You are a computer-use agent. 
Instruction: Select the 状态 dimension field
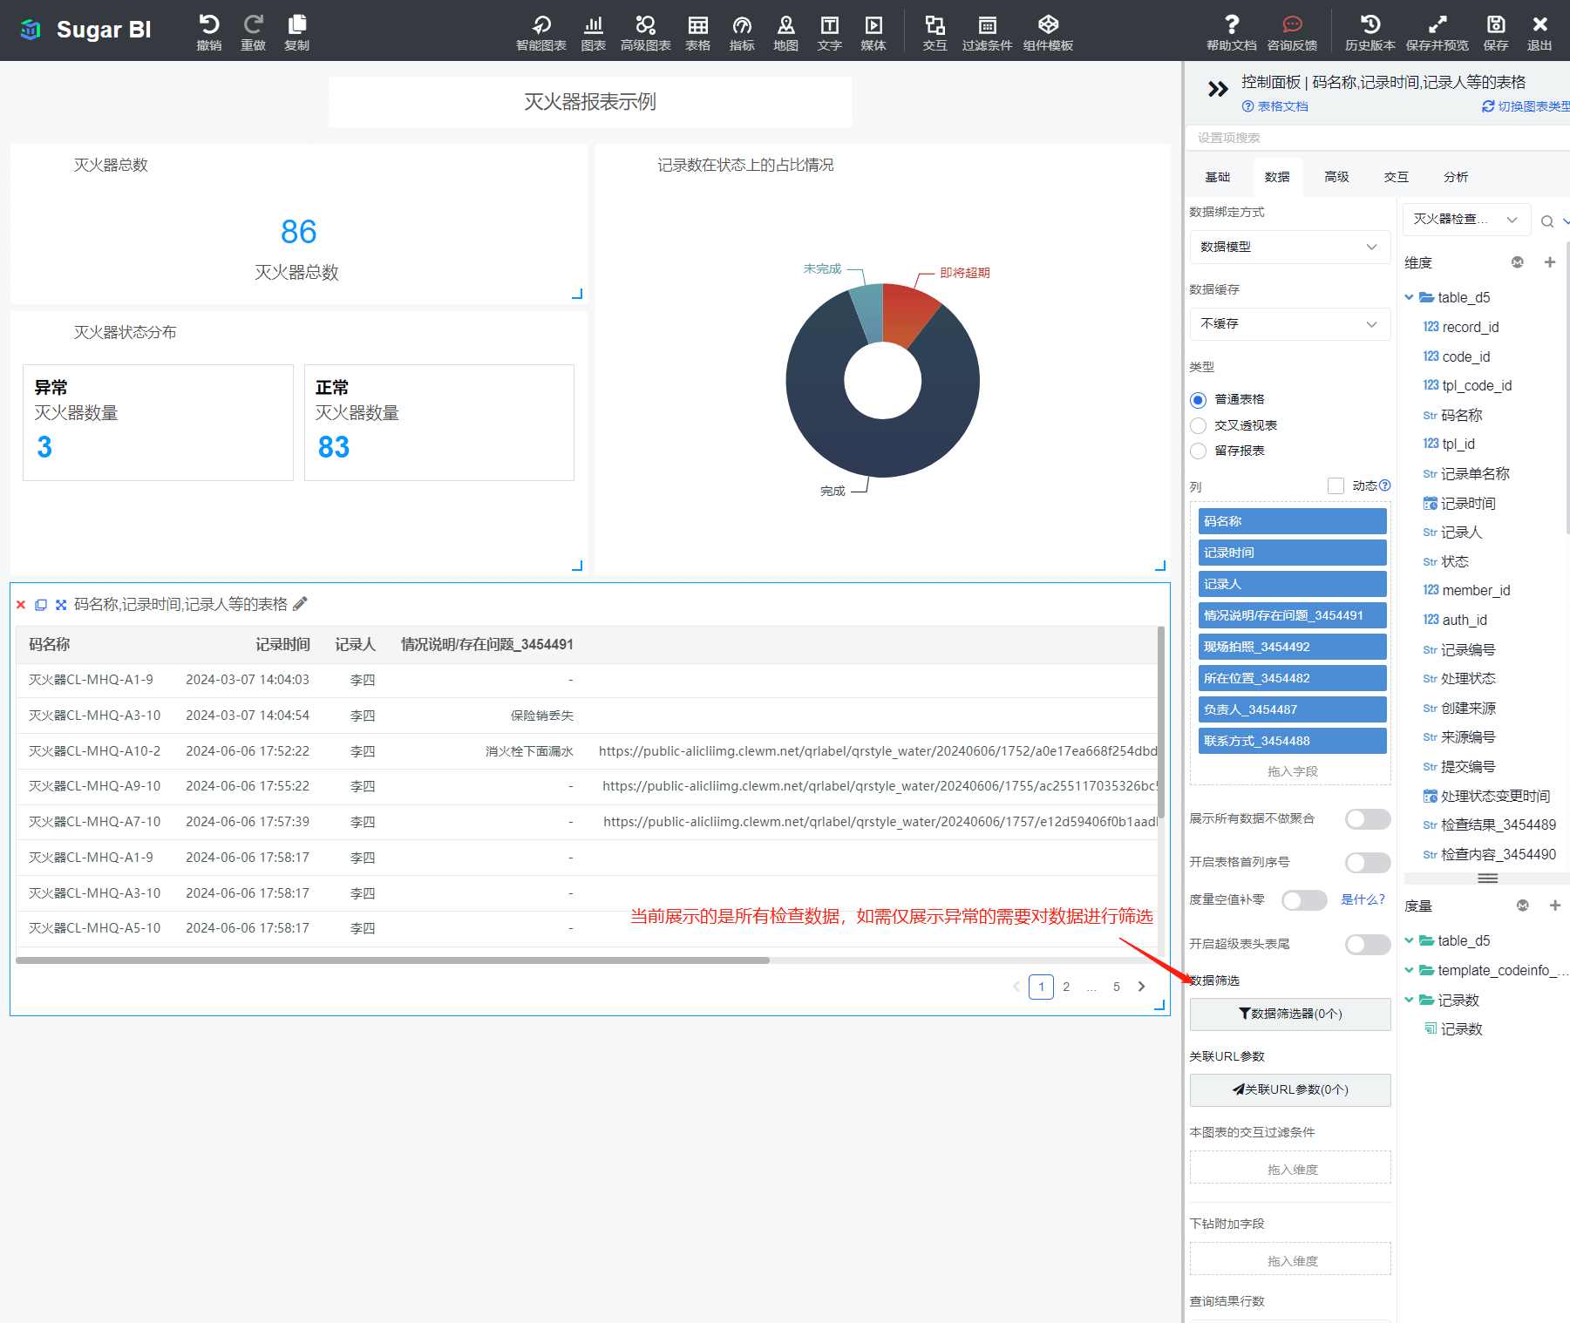point(1455,561)
